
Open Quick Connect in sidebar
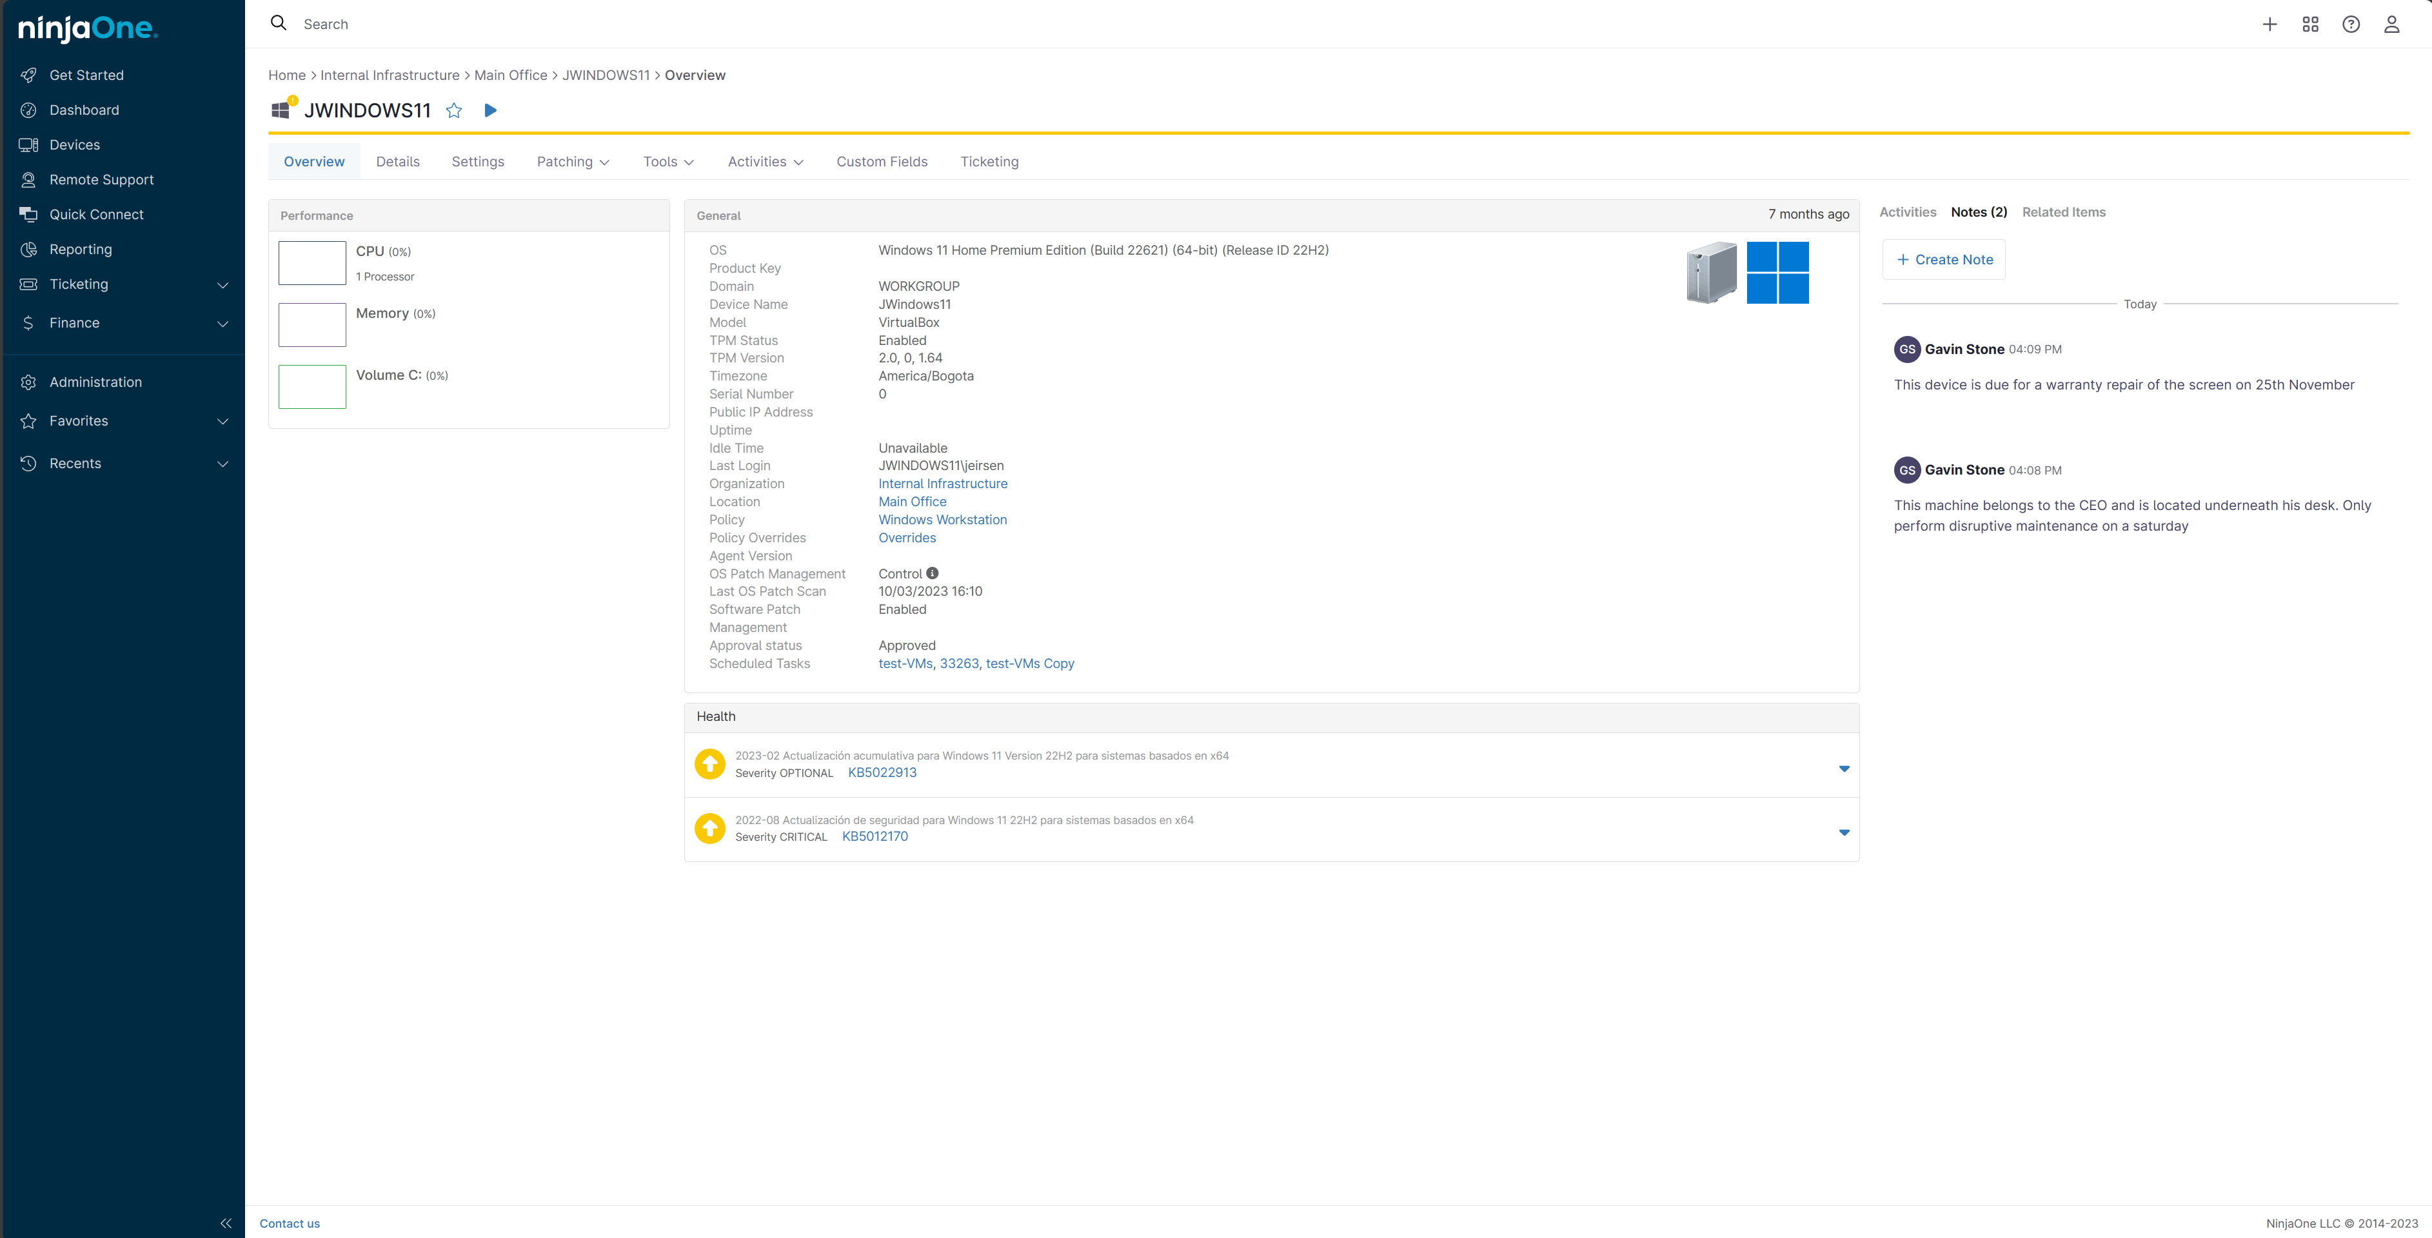(x=96, y=214)
